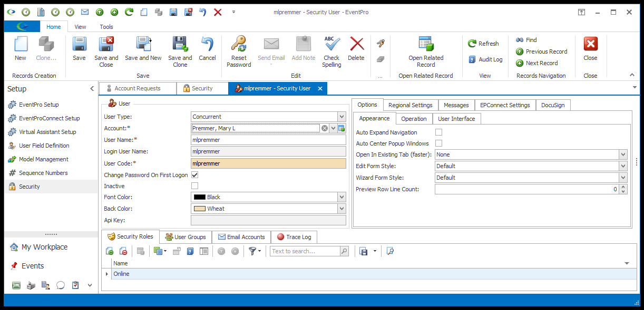
Task: Click the remove record icon in Security Roles toolbar
Action: (x=123, y=251)
